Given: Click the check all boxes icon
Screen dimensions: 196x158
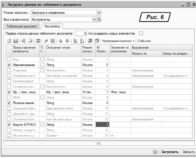Looking at the screenshot, I should pyautogui.click(x=89, y=41).
